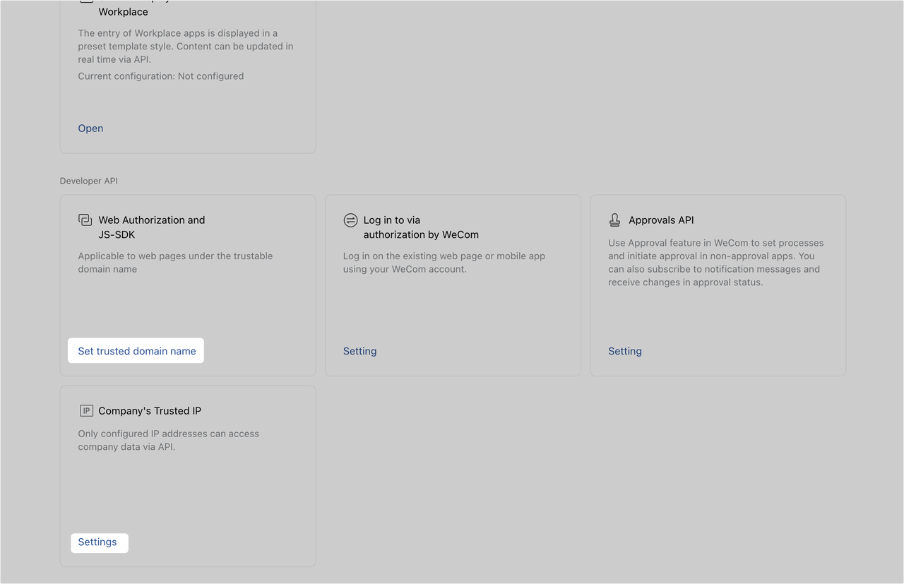Image resolution: width=904 pixels, height=584 pixels.
Task: Click Set trusted domain name
Action: click(136, 351)
